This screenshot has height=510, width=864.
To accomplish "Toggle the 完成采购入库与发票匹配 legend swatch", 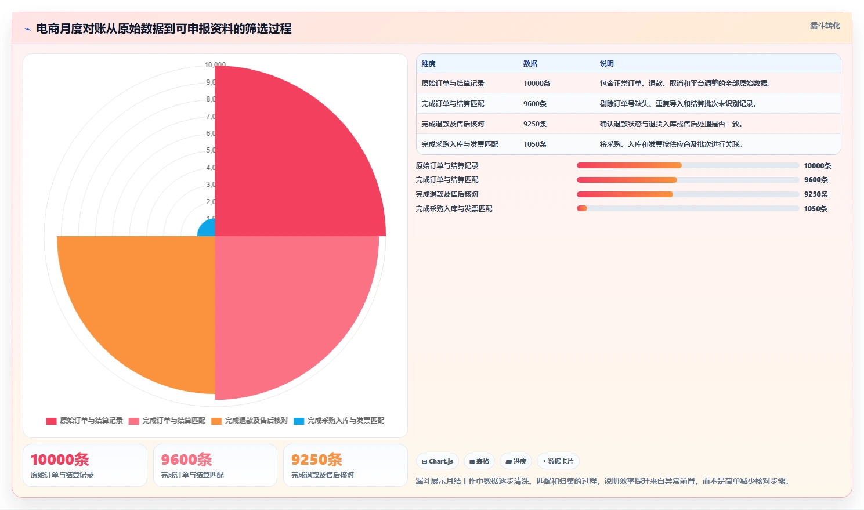I will pyautogui.click(x=299, y=421).
